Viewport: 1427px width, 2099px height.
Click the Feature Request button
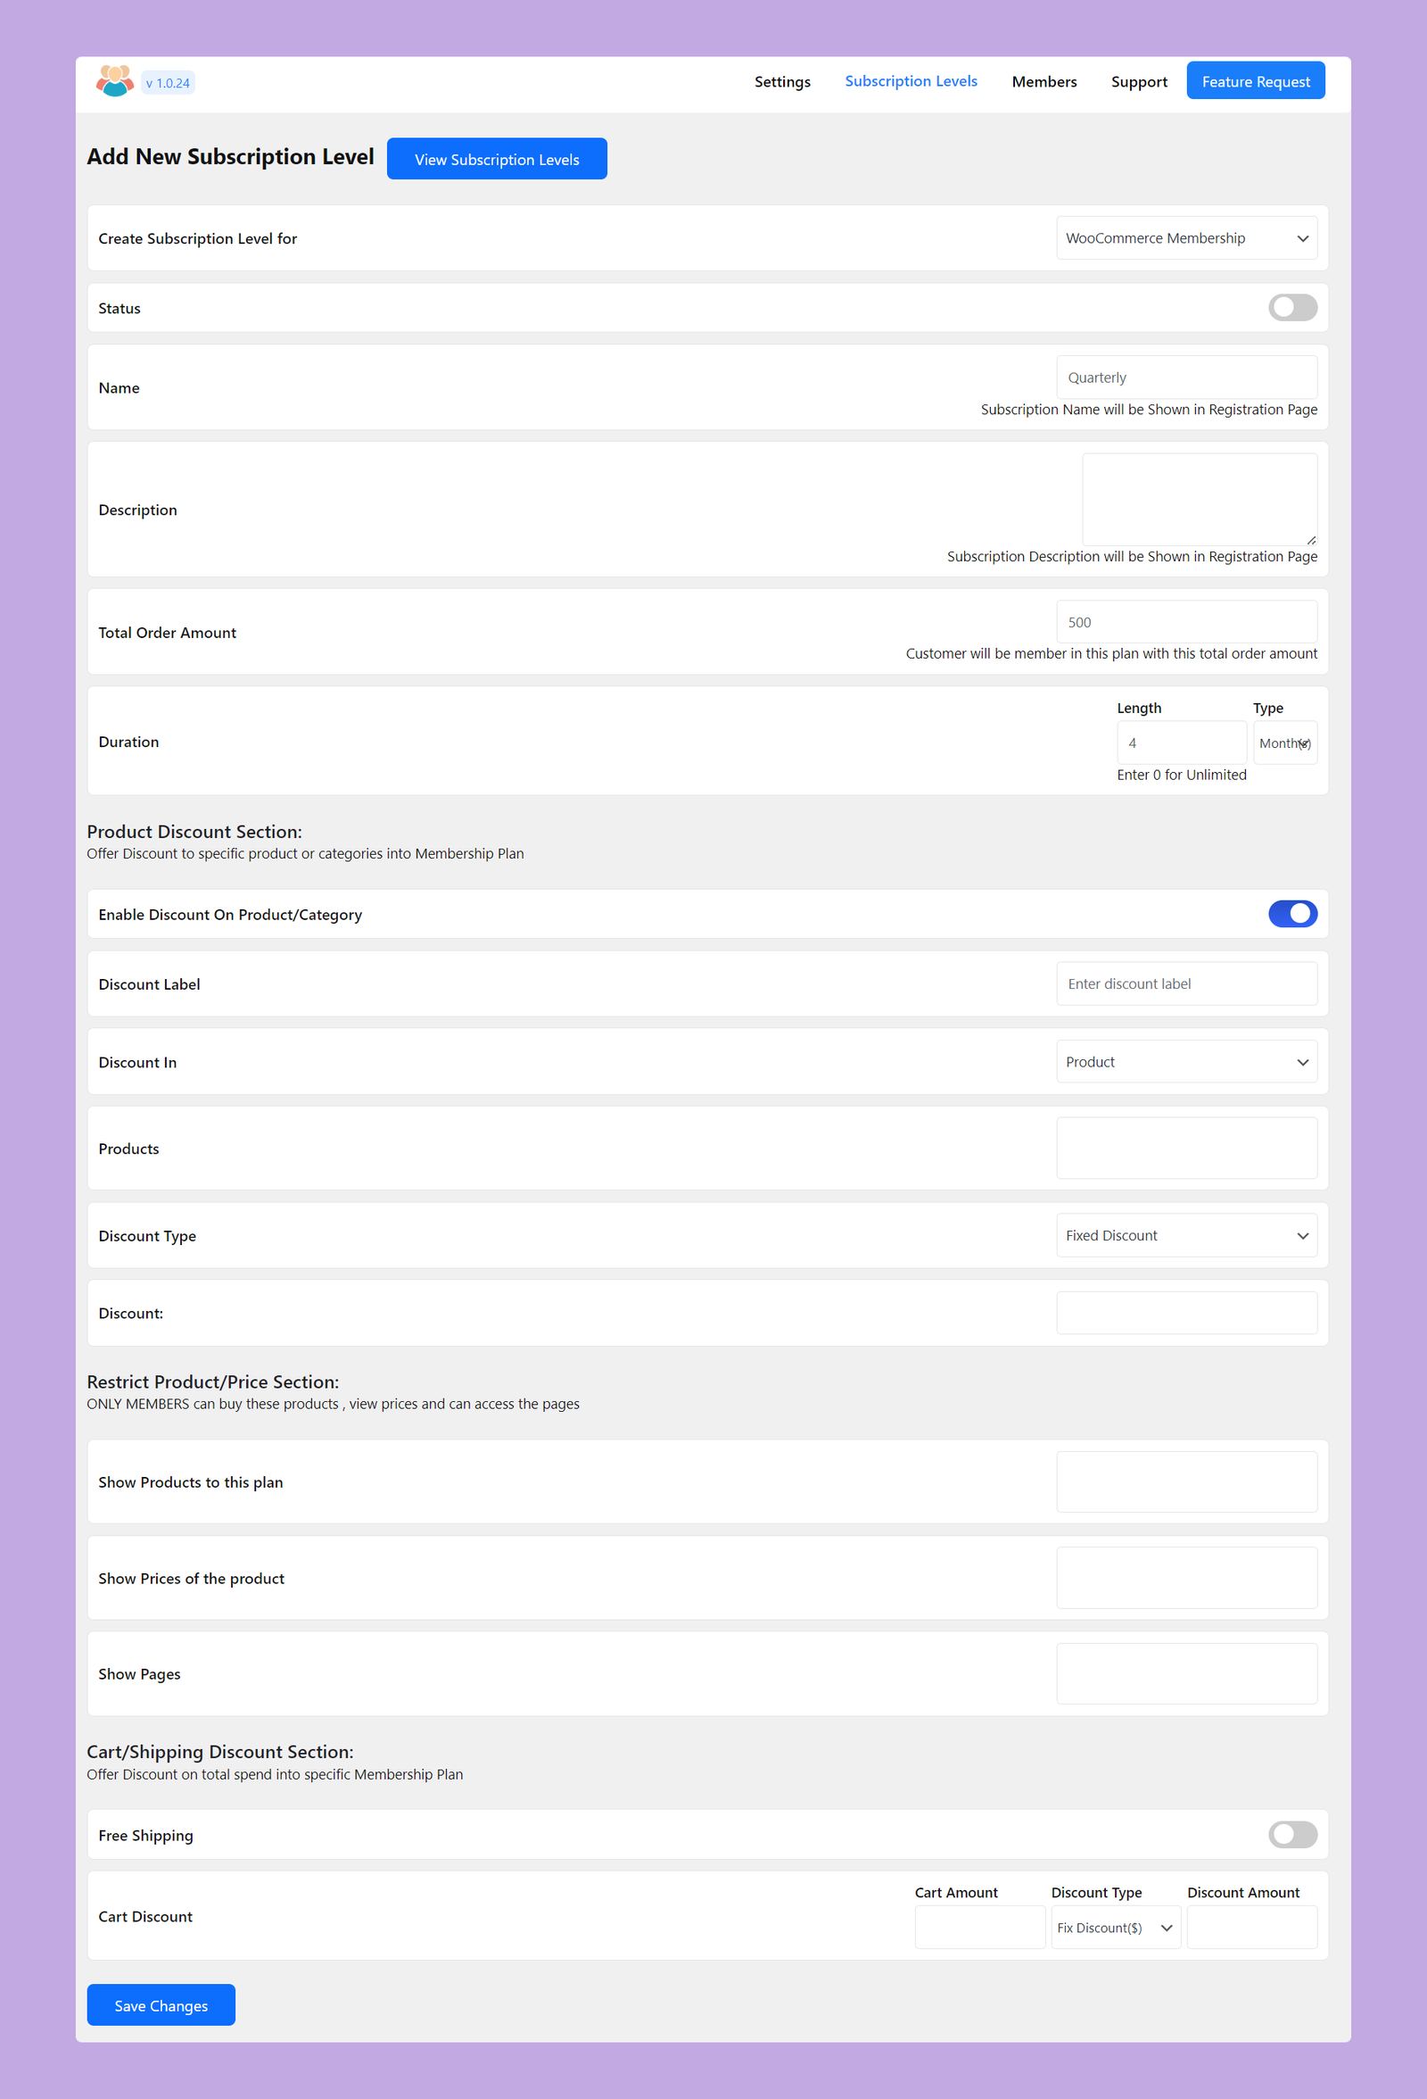pos(1256,81)
